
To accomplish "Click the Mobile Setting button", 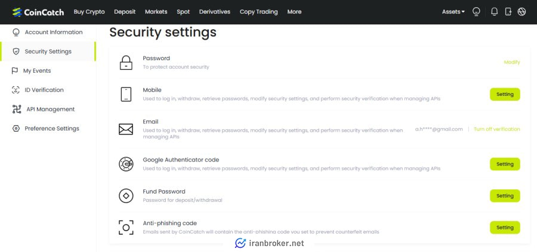I will (505, 94).
